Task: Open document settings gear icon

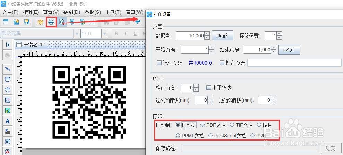Action: click(x=41, y=22)
